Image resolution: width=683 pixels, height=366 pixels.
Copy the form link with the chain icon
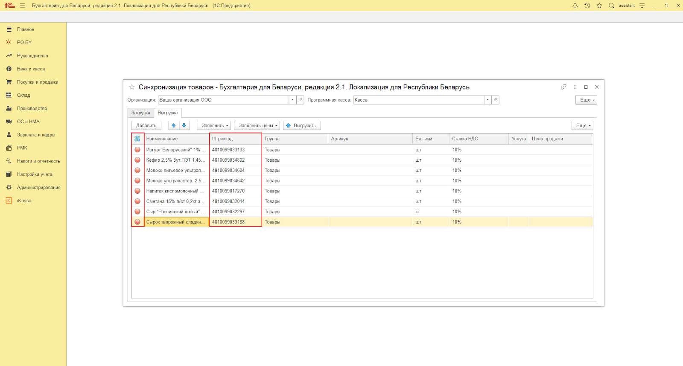[563, 87]
